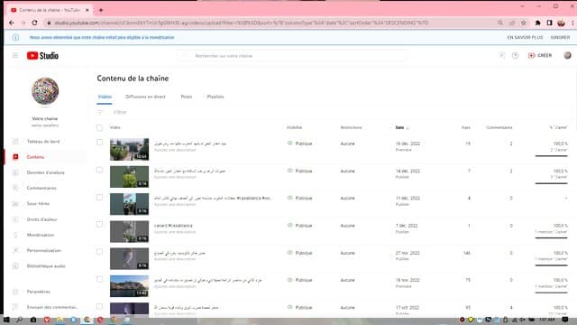Tick checkbox for the 16 nov. 2022 video
Screen dimensions: 577x325
click(99, 279)
